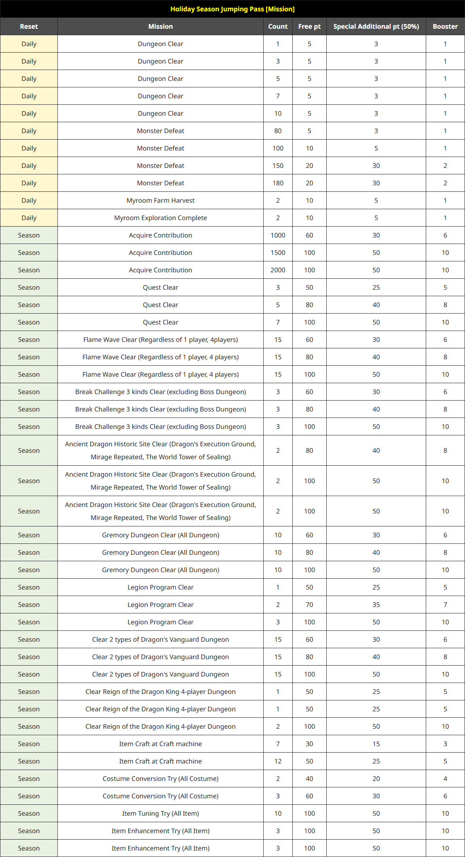Image resolution: width=465 pixels, height=857 pixels.
Task: Click the Booster column header
Action: [445, 26]
